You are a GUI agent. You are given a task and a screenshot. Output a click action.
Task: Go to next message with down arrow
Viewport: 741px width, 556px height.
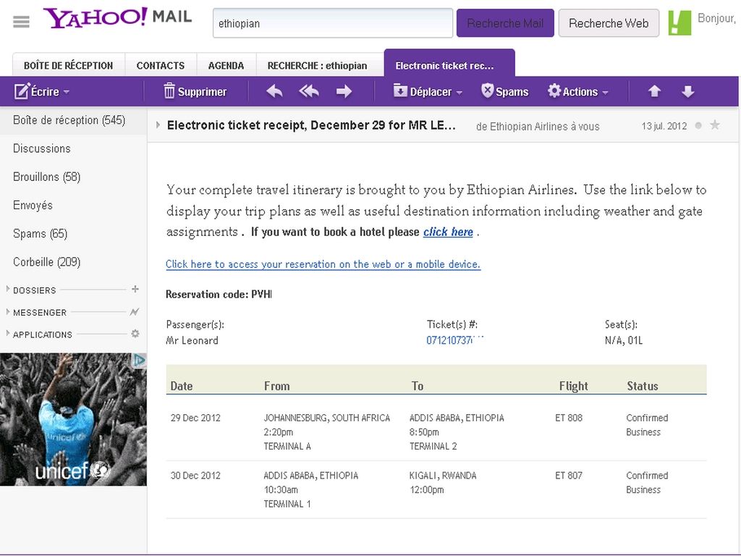[x=688, y=91]
